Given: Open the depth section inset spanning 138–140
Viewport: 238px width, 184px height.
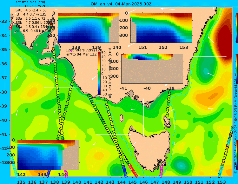Looking at the screenshot, I should pos(88,28).
